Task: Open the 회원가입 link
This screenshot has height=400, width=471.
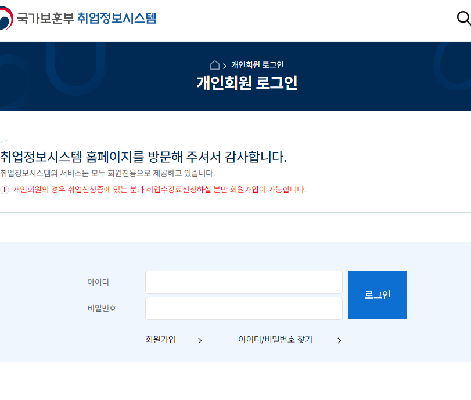Action: click(x=161, y=340)
